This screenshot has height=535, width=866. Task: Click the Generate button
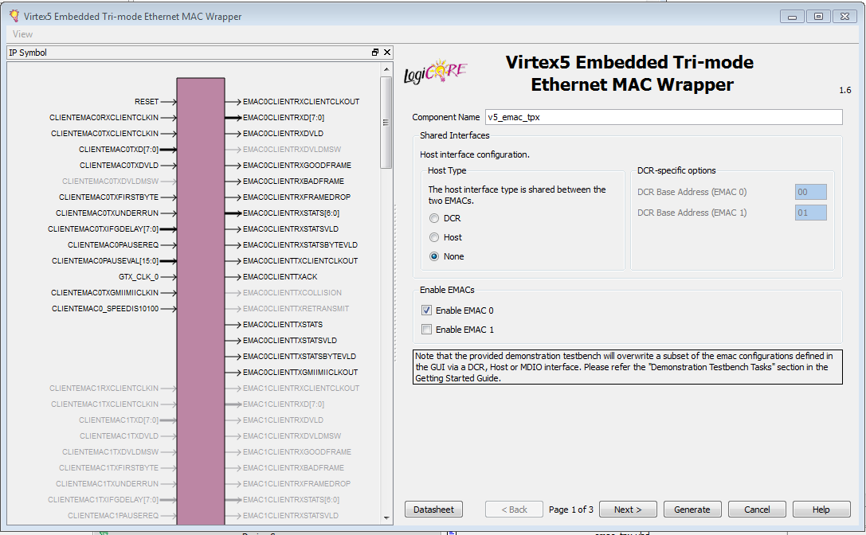(x=692, y=509)
